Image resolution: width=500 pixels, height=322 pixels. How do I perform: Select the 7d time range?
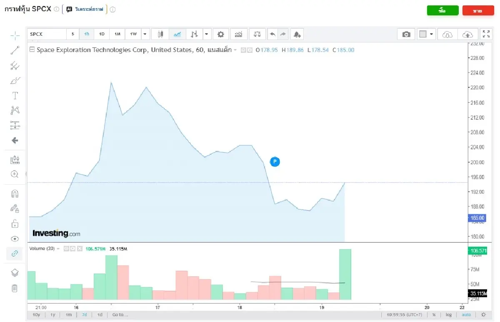pos(84,315)
